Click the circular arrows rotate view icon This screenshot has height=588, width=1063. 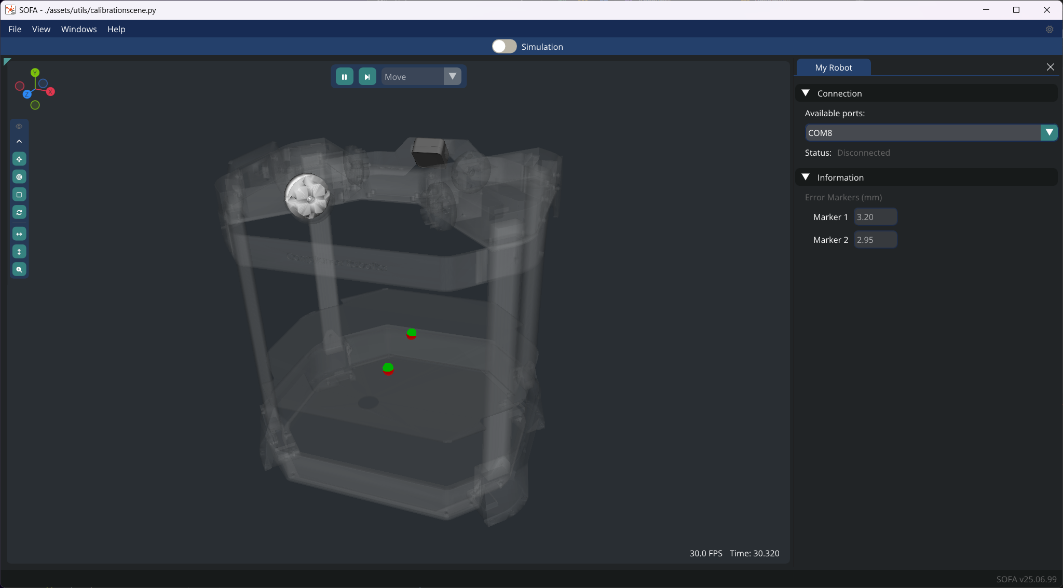pyautogui.click(x=19, y=212)
